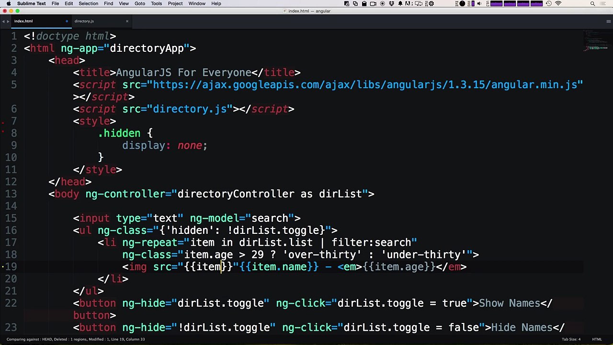
Task: Click 'Show Names' text on line 22
Action: (x=509, y=303)
